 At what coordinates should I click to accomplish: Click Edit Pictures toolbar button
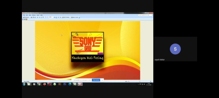pyautogui.click(x=66, y=17)
